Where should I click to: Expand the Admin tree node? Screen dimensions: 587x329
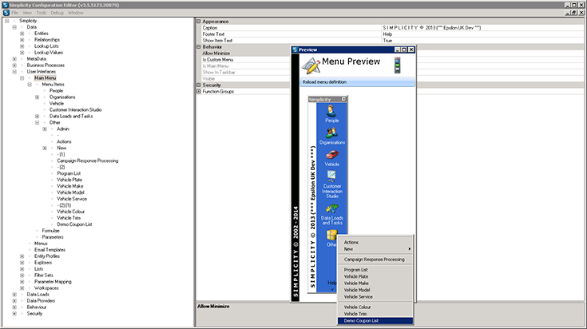(45, 129)
